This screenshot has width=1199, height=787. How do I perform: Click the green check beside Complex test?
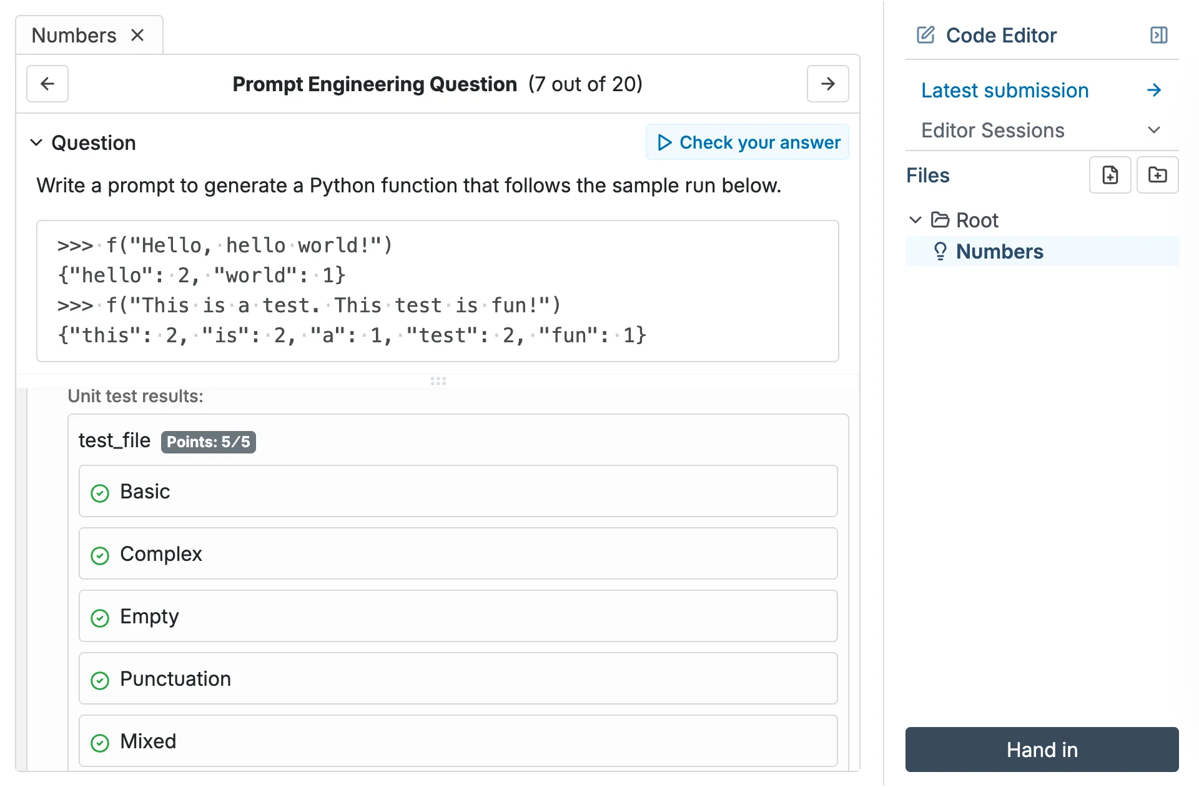pyautogui.click(x=101, y=555)
